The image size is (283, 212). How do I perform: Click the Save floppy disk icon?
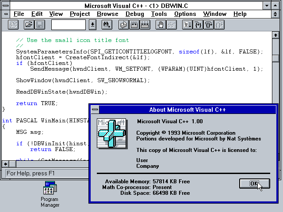[x=39, y=25]
